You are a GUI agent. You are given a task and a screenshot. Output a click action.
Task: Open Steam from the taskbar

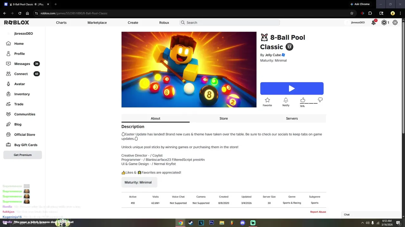190,223
